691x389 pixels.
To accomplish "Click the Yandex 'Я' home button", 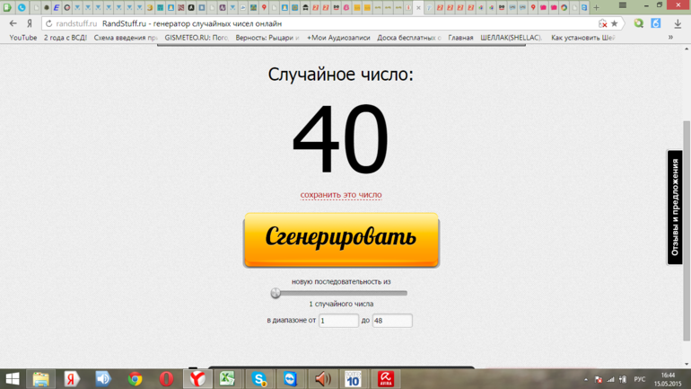I will pyautogui.click(x=30, y=23).
